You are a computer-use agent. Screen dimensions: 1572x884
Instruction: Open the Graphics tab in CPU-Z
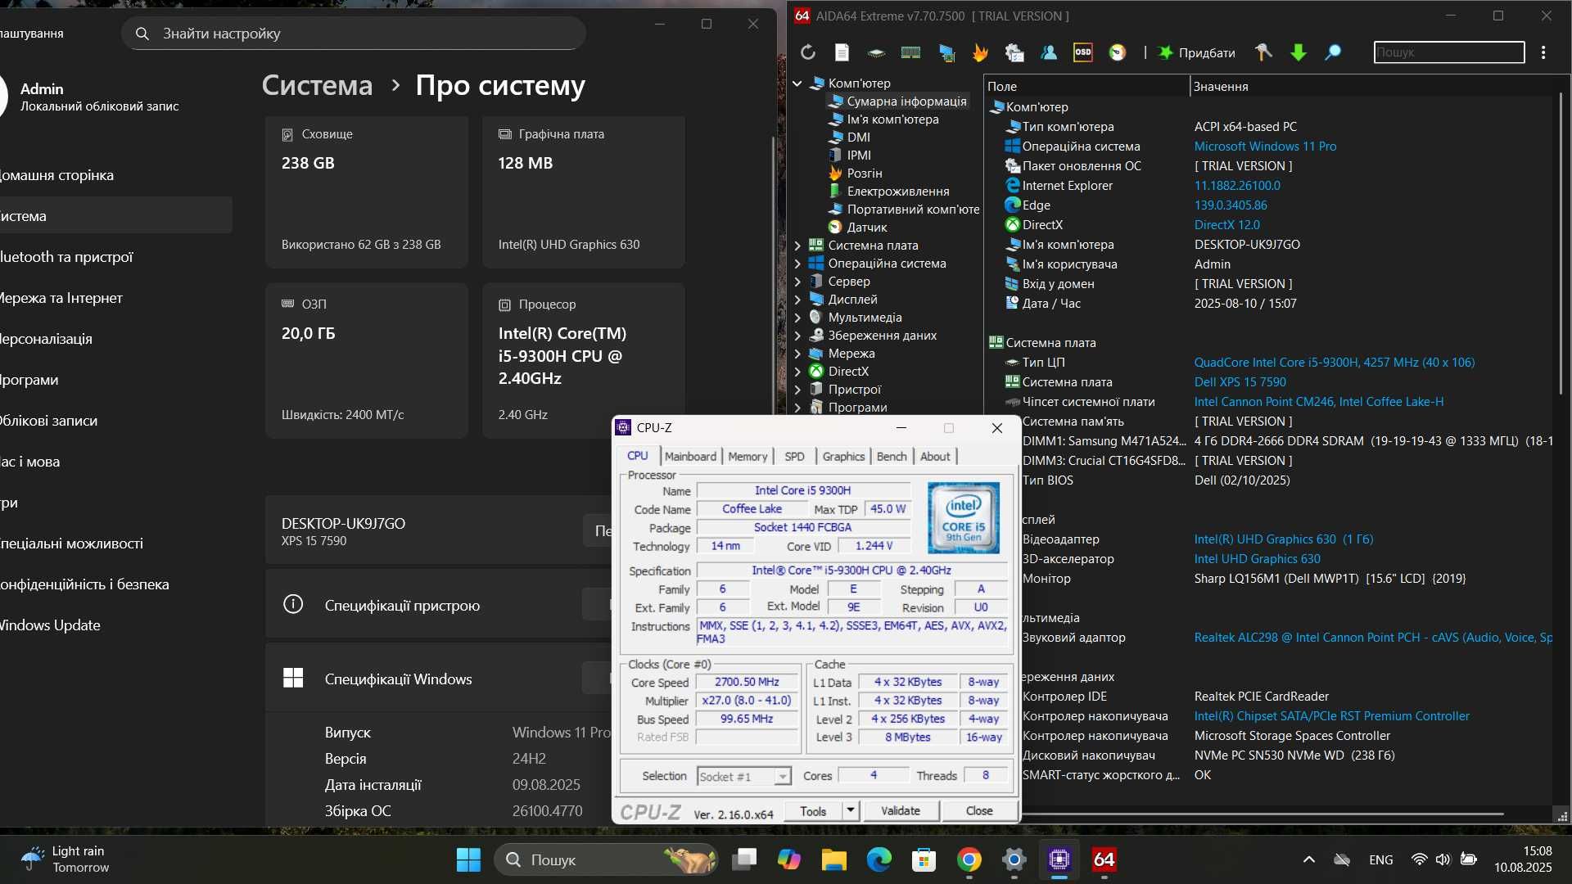[843, 456]
